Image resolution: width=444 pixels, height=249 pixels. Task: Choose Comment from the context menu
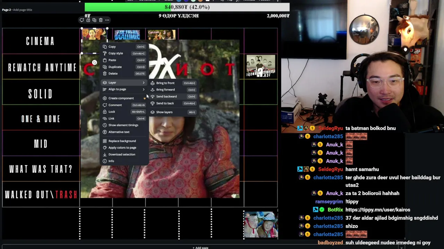coord(125,105)
